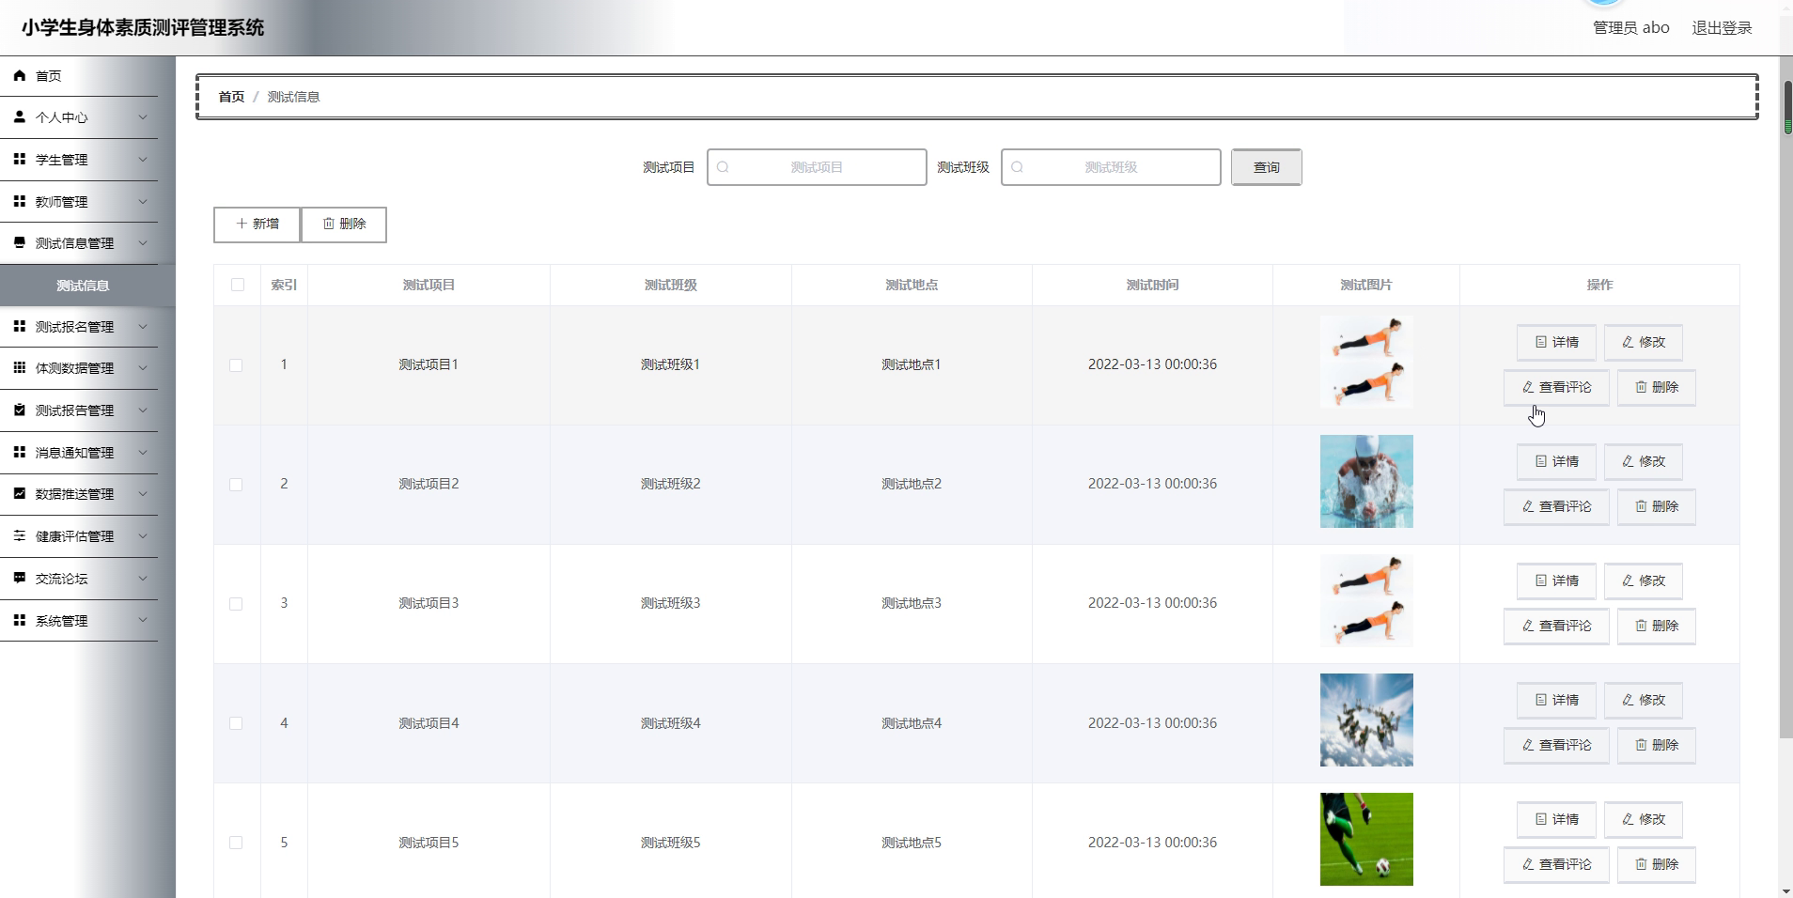Click the grid icon next to 测试报名管理
The image size is (1793, 898).
20,326
